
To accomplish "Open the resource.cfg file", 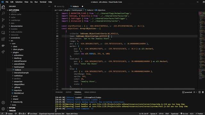I will (x=18, y=102).
